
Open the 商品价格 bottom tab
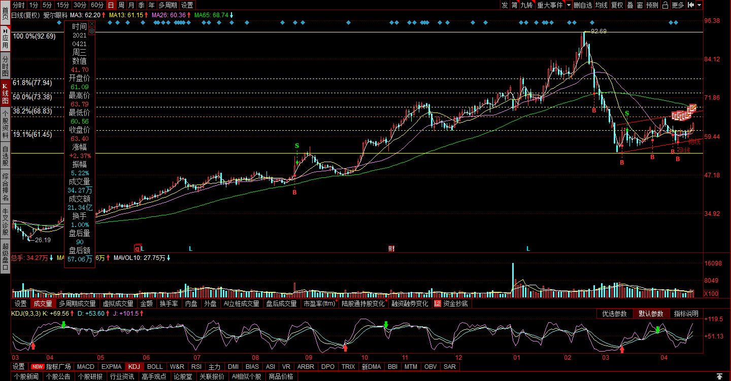[281, 376]
